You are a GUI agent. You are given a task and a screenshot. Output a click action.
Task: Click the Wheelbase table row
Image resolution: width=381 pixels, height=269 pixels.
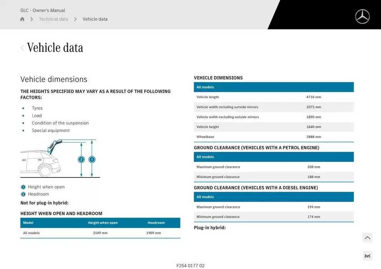tap(274, 137)
